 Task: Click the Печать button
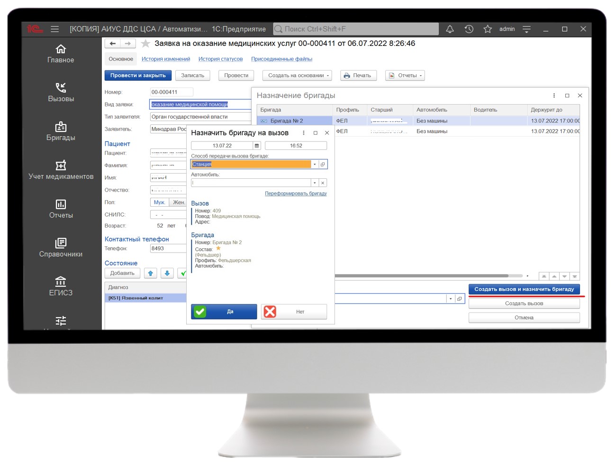pos(358,75)
